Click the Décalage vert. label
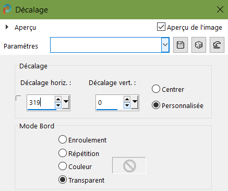This screenshot has height=191, width=228. pyautogui.click(x=112, y=83)
